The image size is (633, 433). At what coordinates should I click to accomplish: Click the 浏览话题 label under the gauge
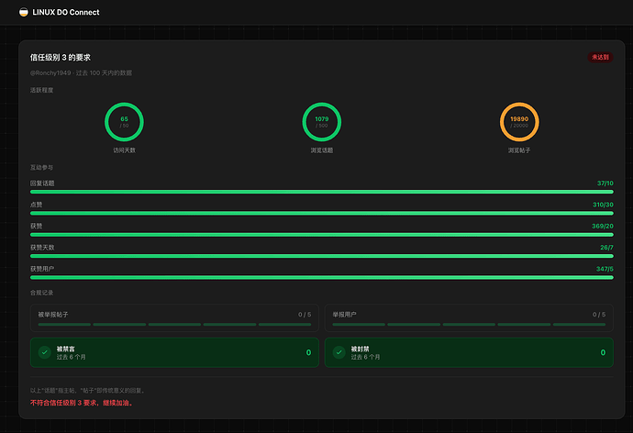322,150
